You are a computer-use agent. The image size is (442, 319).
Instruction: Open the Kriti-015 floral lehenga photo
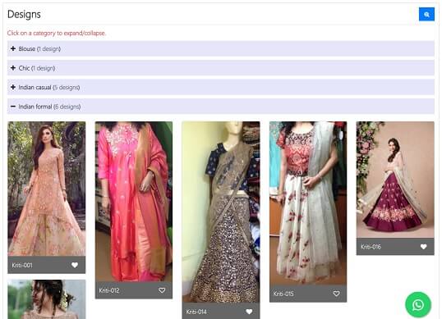308,203
